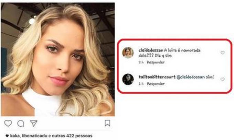Click Responder under cleidedossan's comment
The image size is (234, 140).
coord(156,62)
